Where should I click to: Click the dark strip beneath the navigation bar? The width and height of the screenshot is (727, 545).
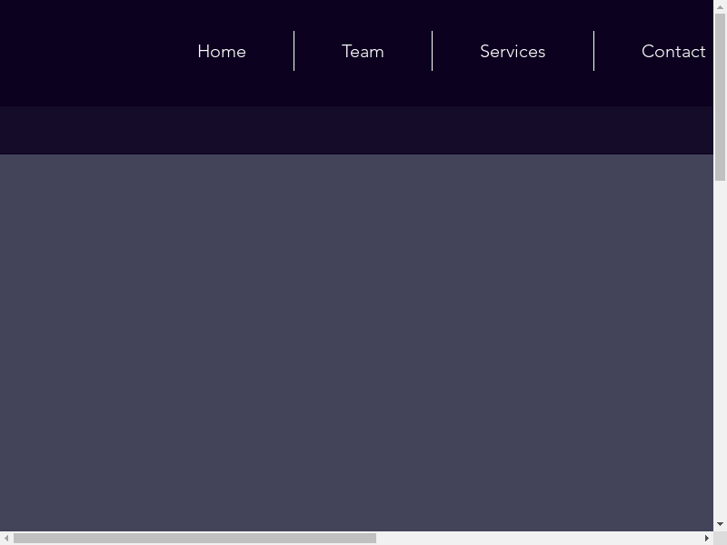coord(356,130)
